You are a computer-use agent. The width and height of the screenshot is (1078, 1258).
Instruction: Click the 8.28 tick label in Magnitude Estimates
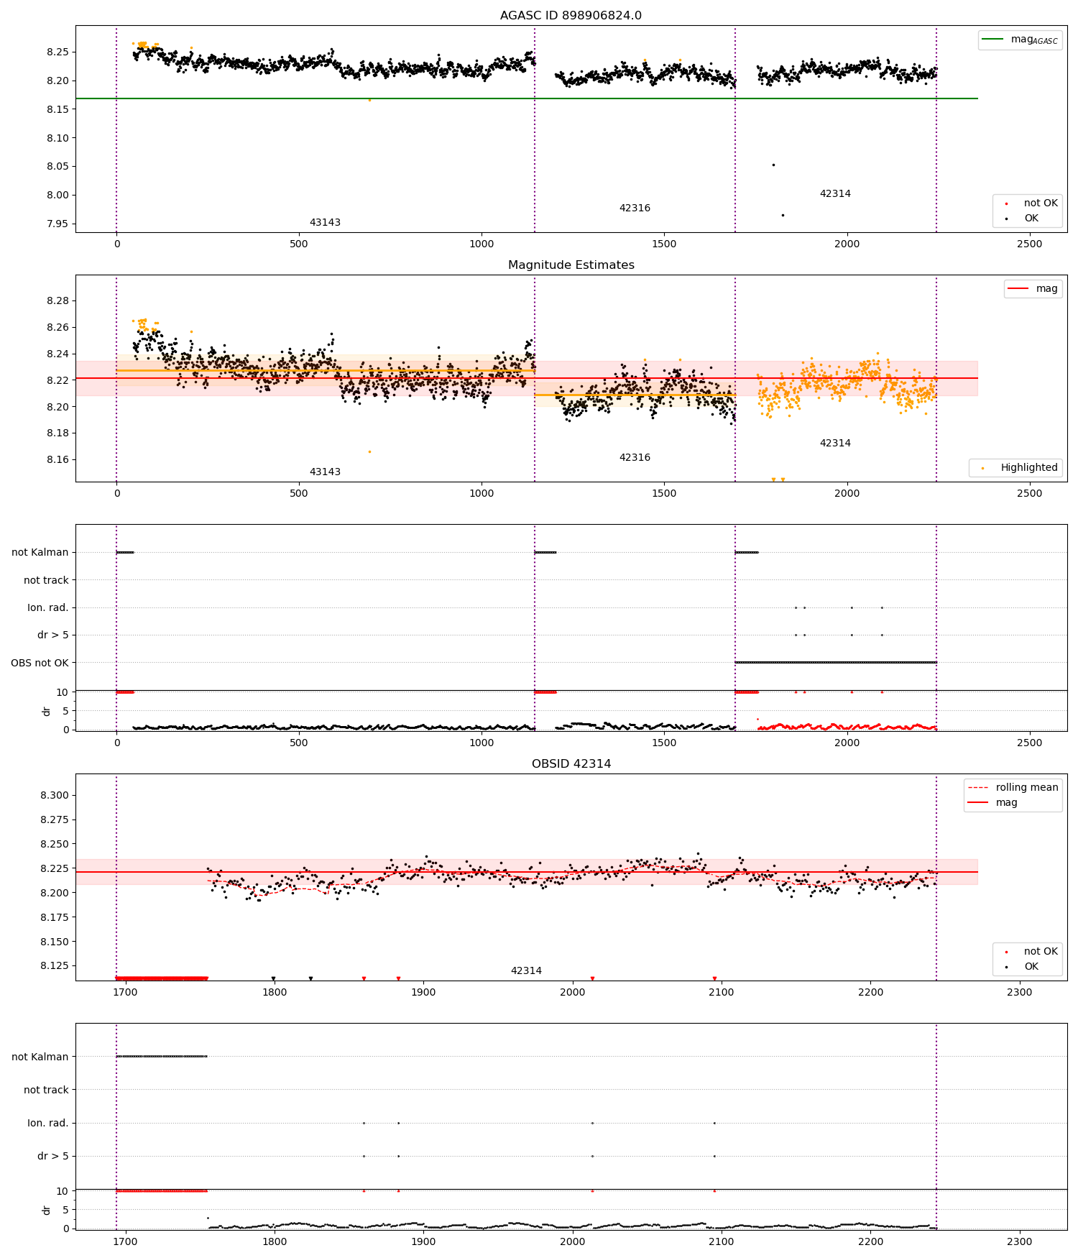pos(57,301)
